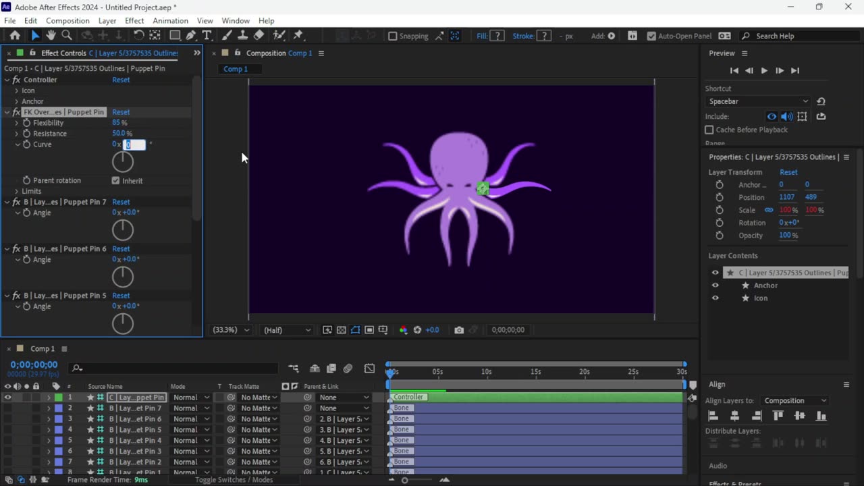
Task: Select the Puppet Pin tool
Action: coord(298,36)
